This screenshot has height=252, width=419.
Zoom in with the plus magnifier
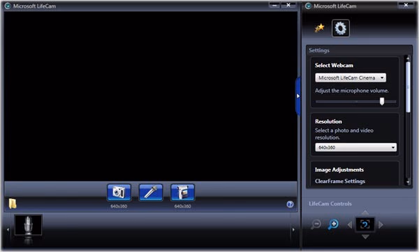click(333, 224)
